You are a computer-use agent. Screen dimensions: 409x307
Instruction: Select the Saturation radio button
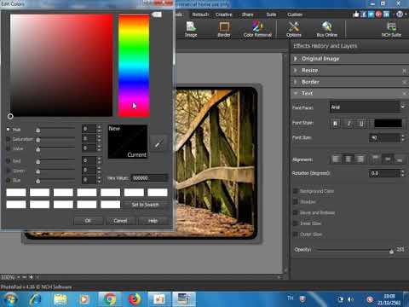tap(9, 139)
